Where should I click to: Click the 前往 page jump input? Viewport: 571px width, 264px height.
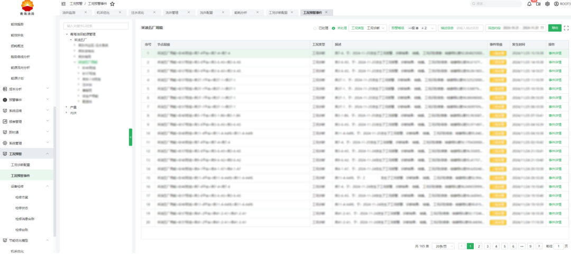[559, 246]
